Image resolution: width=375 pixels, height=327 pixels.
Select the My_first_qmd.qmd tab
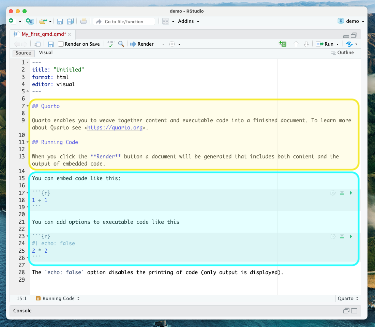pyautogui.click(x=44, y=34)
